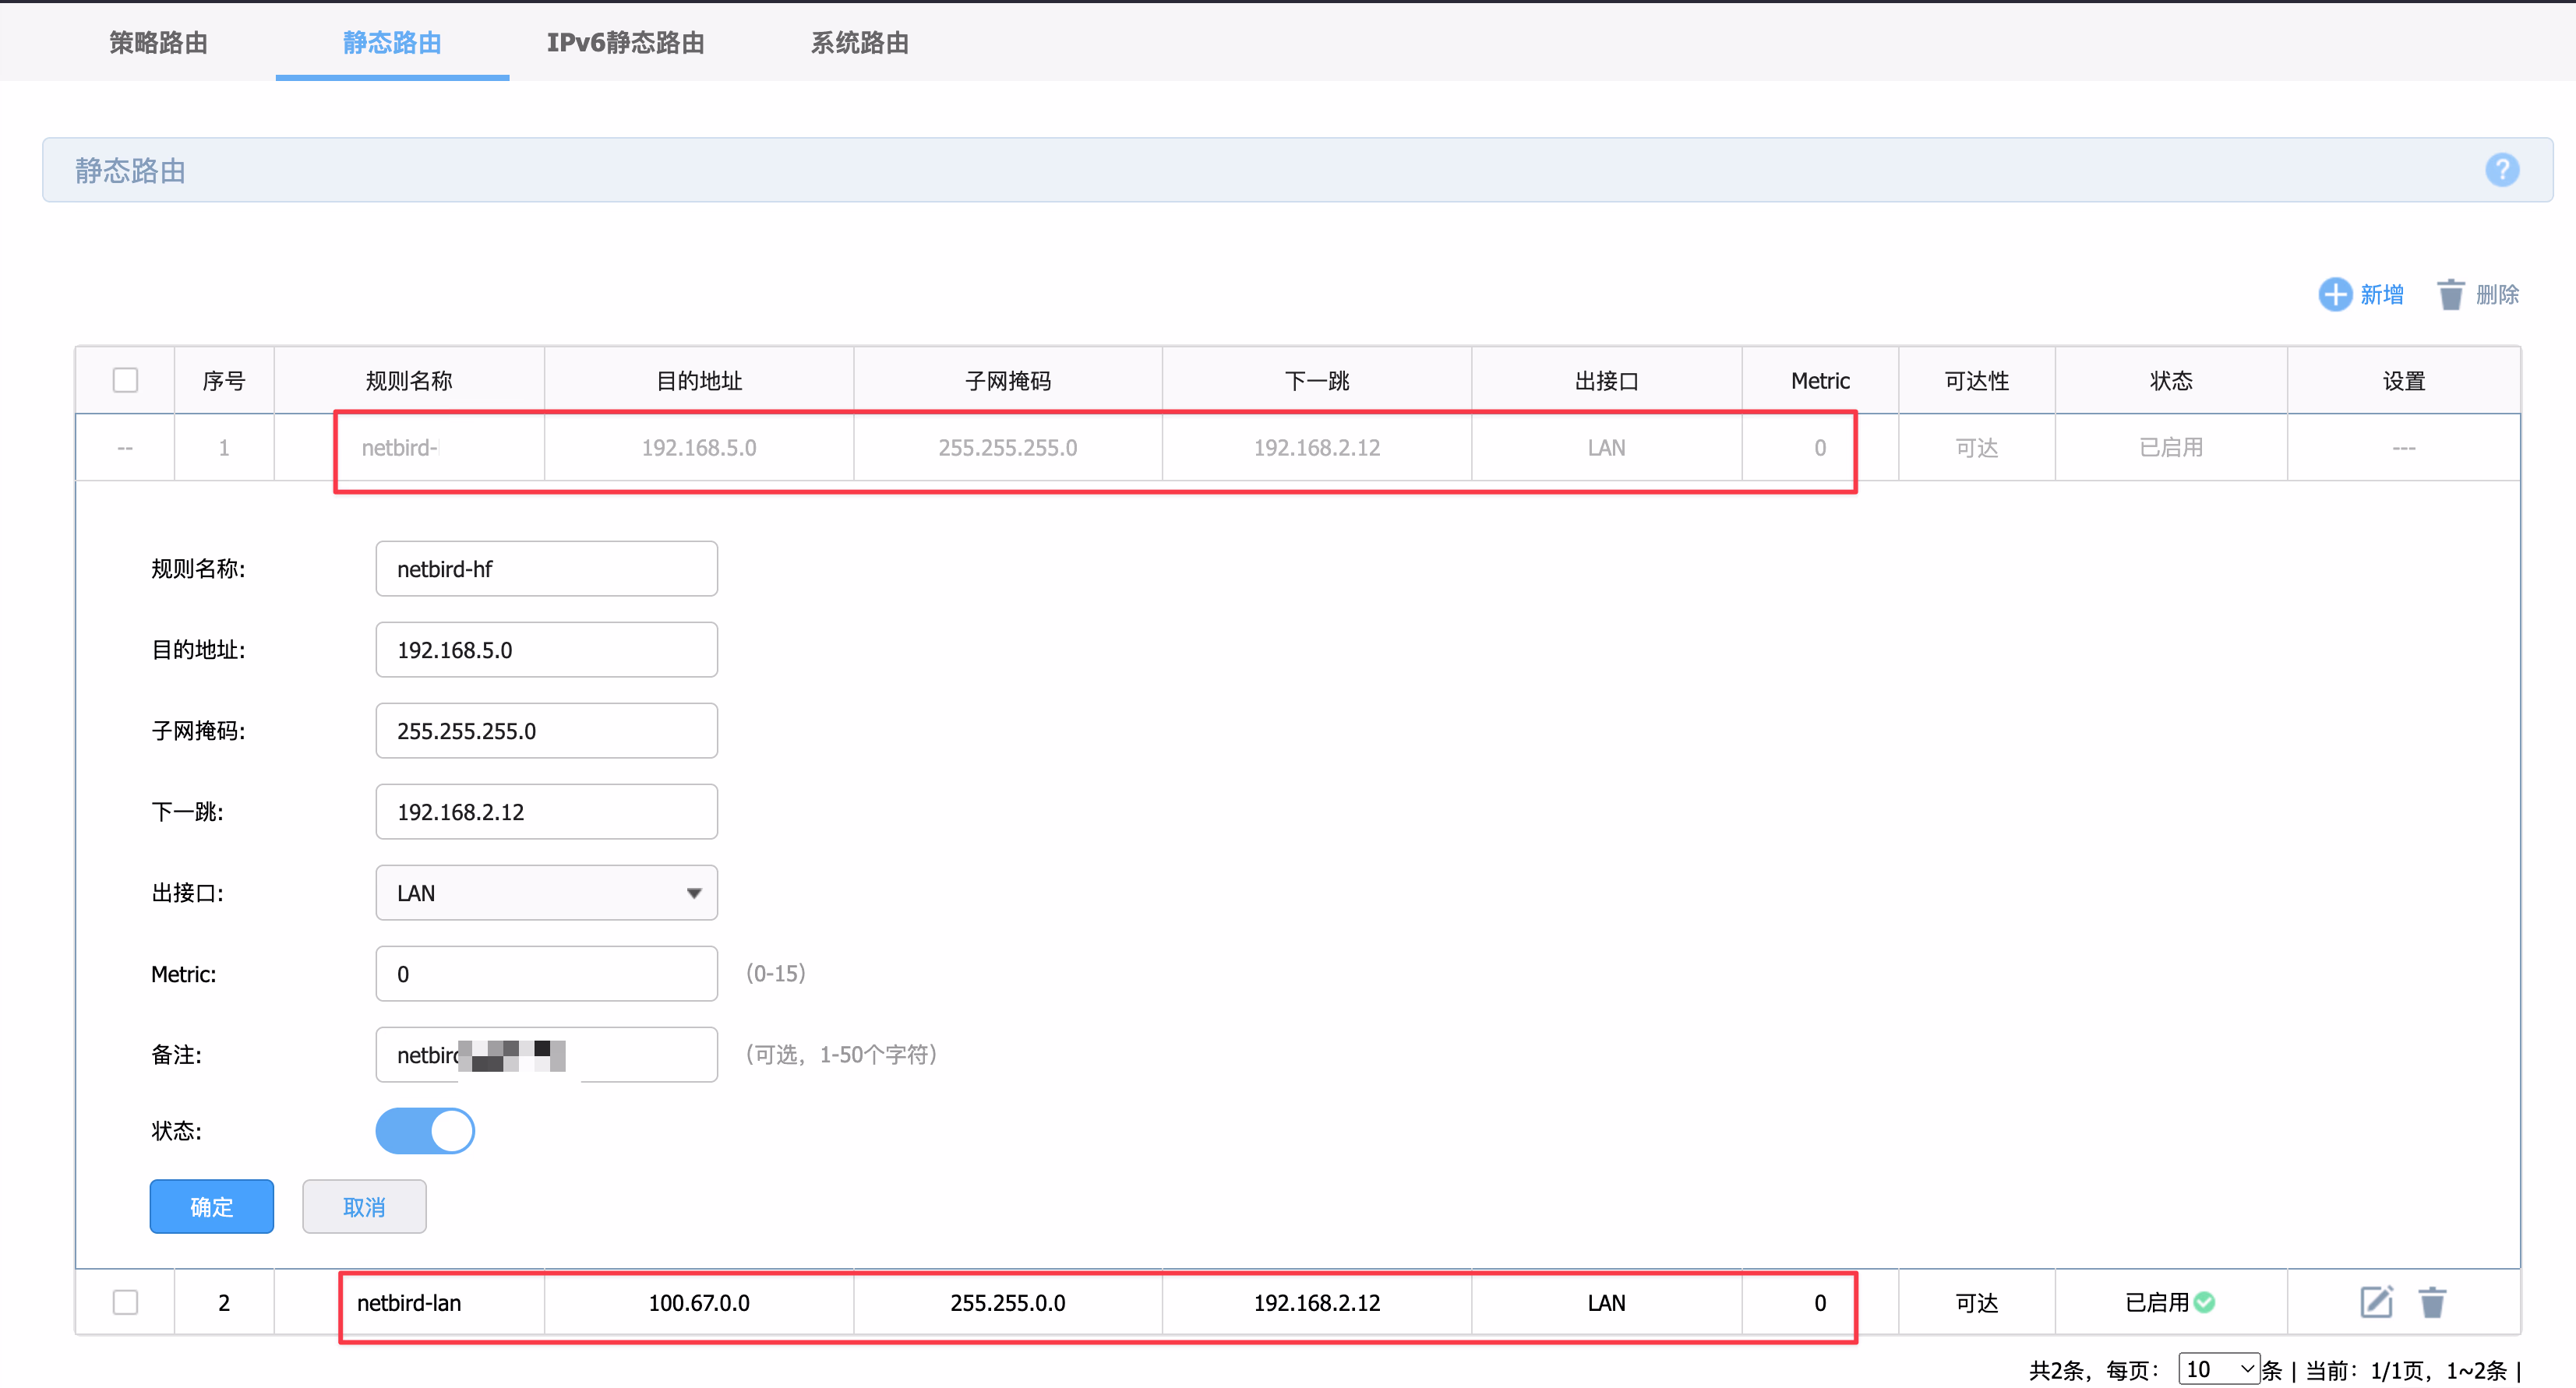Focus the 目的地址 field with 192.168.5.0
Screen dimensions: 2576x1388
click(x=546, y=650)
